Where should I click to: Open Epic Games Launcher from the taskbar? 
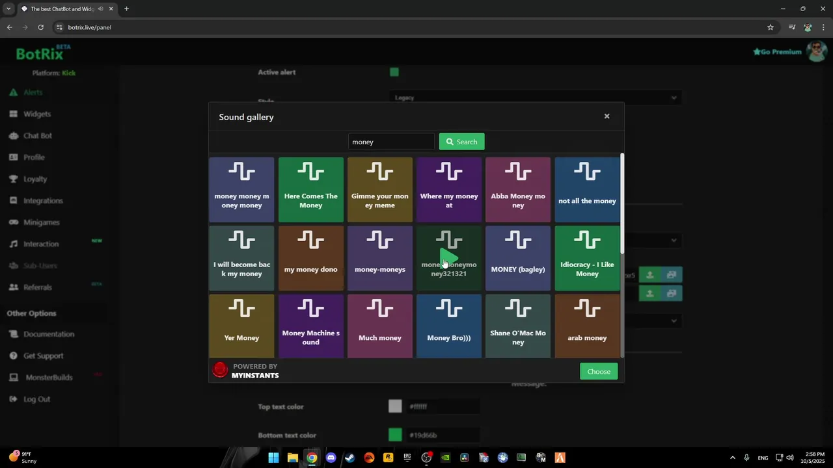click(407, 458)
